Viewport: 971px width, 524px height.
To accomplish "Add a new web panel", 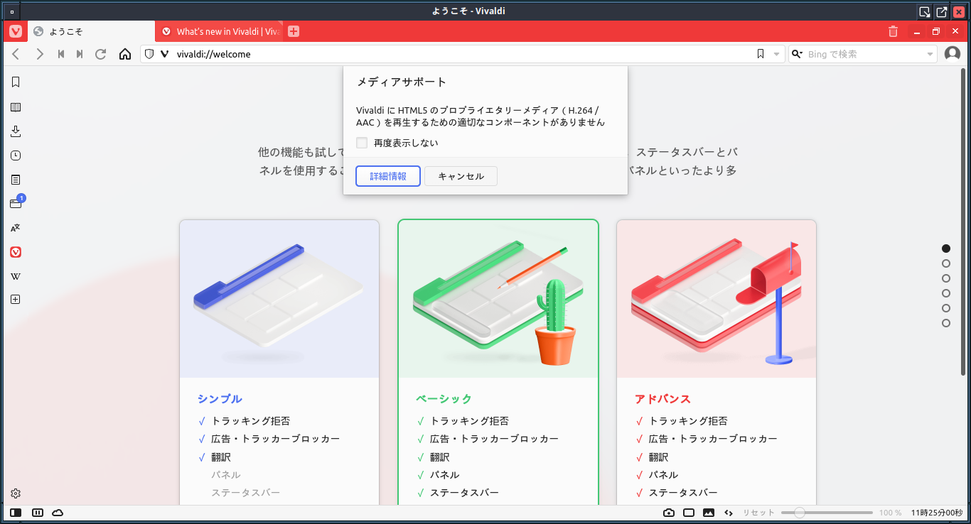I will tap(16, 300).
